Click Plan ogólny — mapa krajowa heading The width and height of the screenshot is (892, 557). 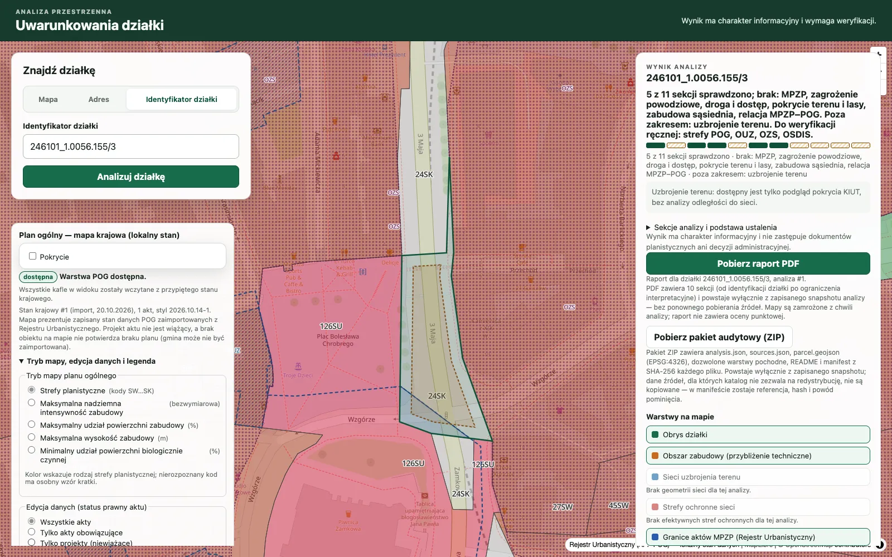(x=99, y=235)
